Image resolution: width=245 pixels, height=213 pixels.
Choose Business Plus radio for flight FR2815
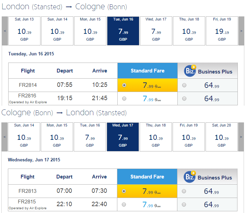pyautogui.click(x=184, y=204)
